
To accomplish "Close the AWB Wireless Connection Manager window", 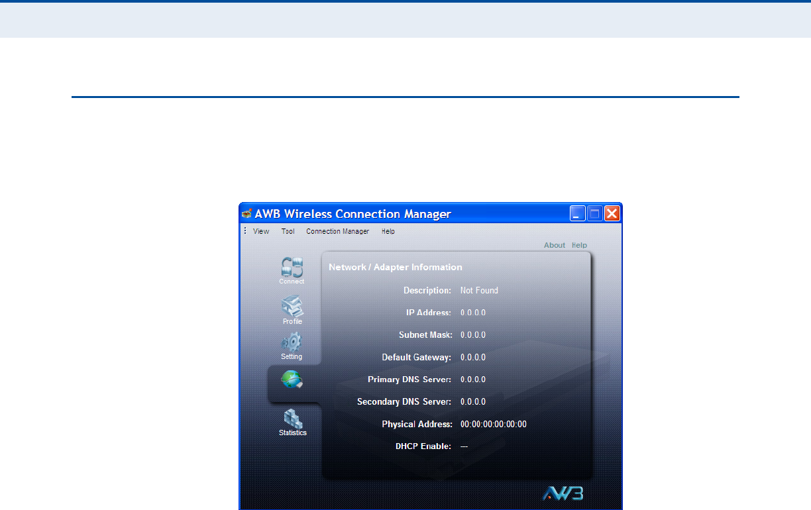I will click(x=612, y=213).
